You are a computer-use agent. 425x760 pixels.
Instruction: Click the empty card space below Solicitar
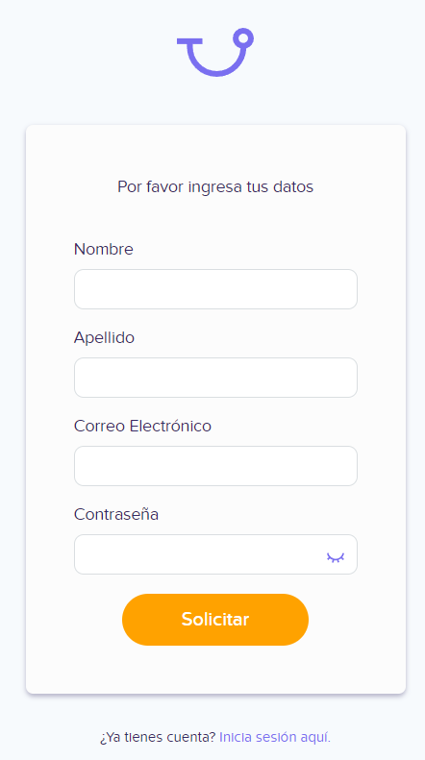[x=215, y=669]
